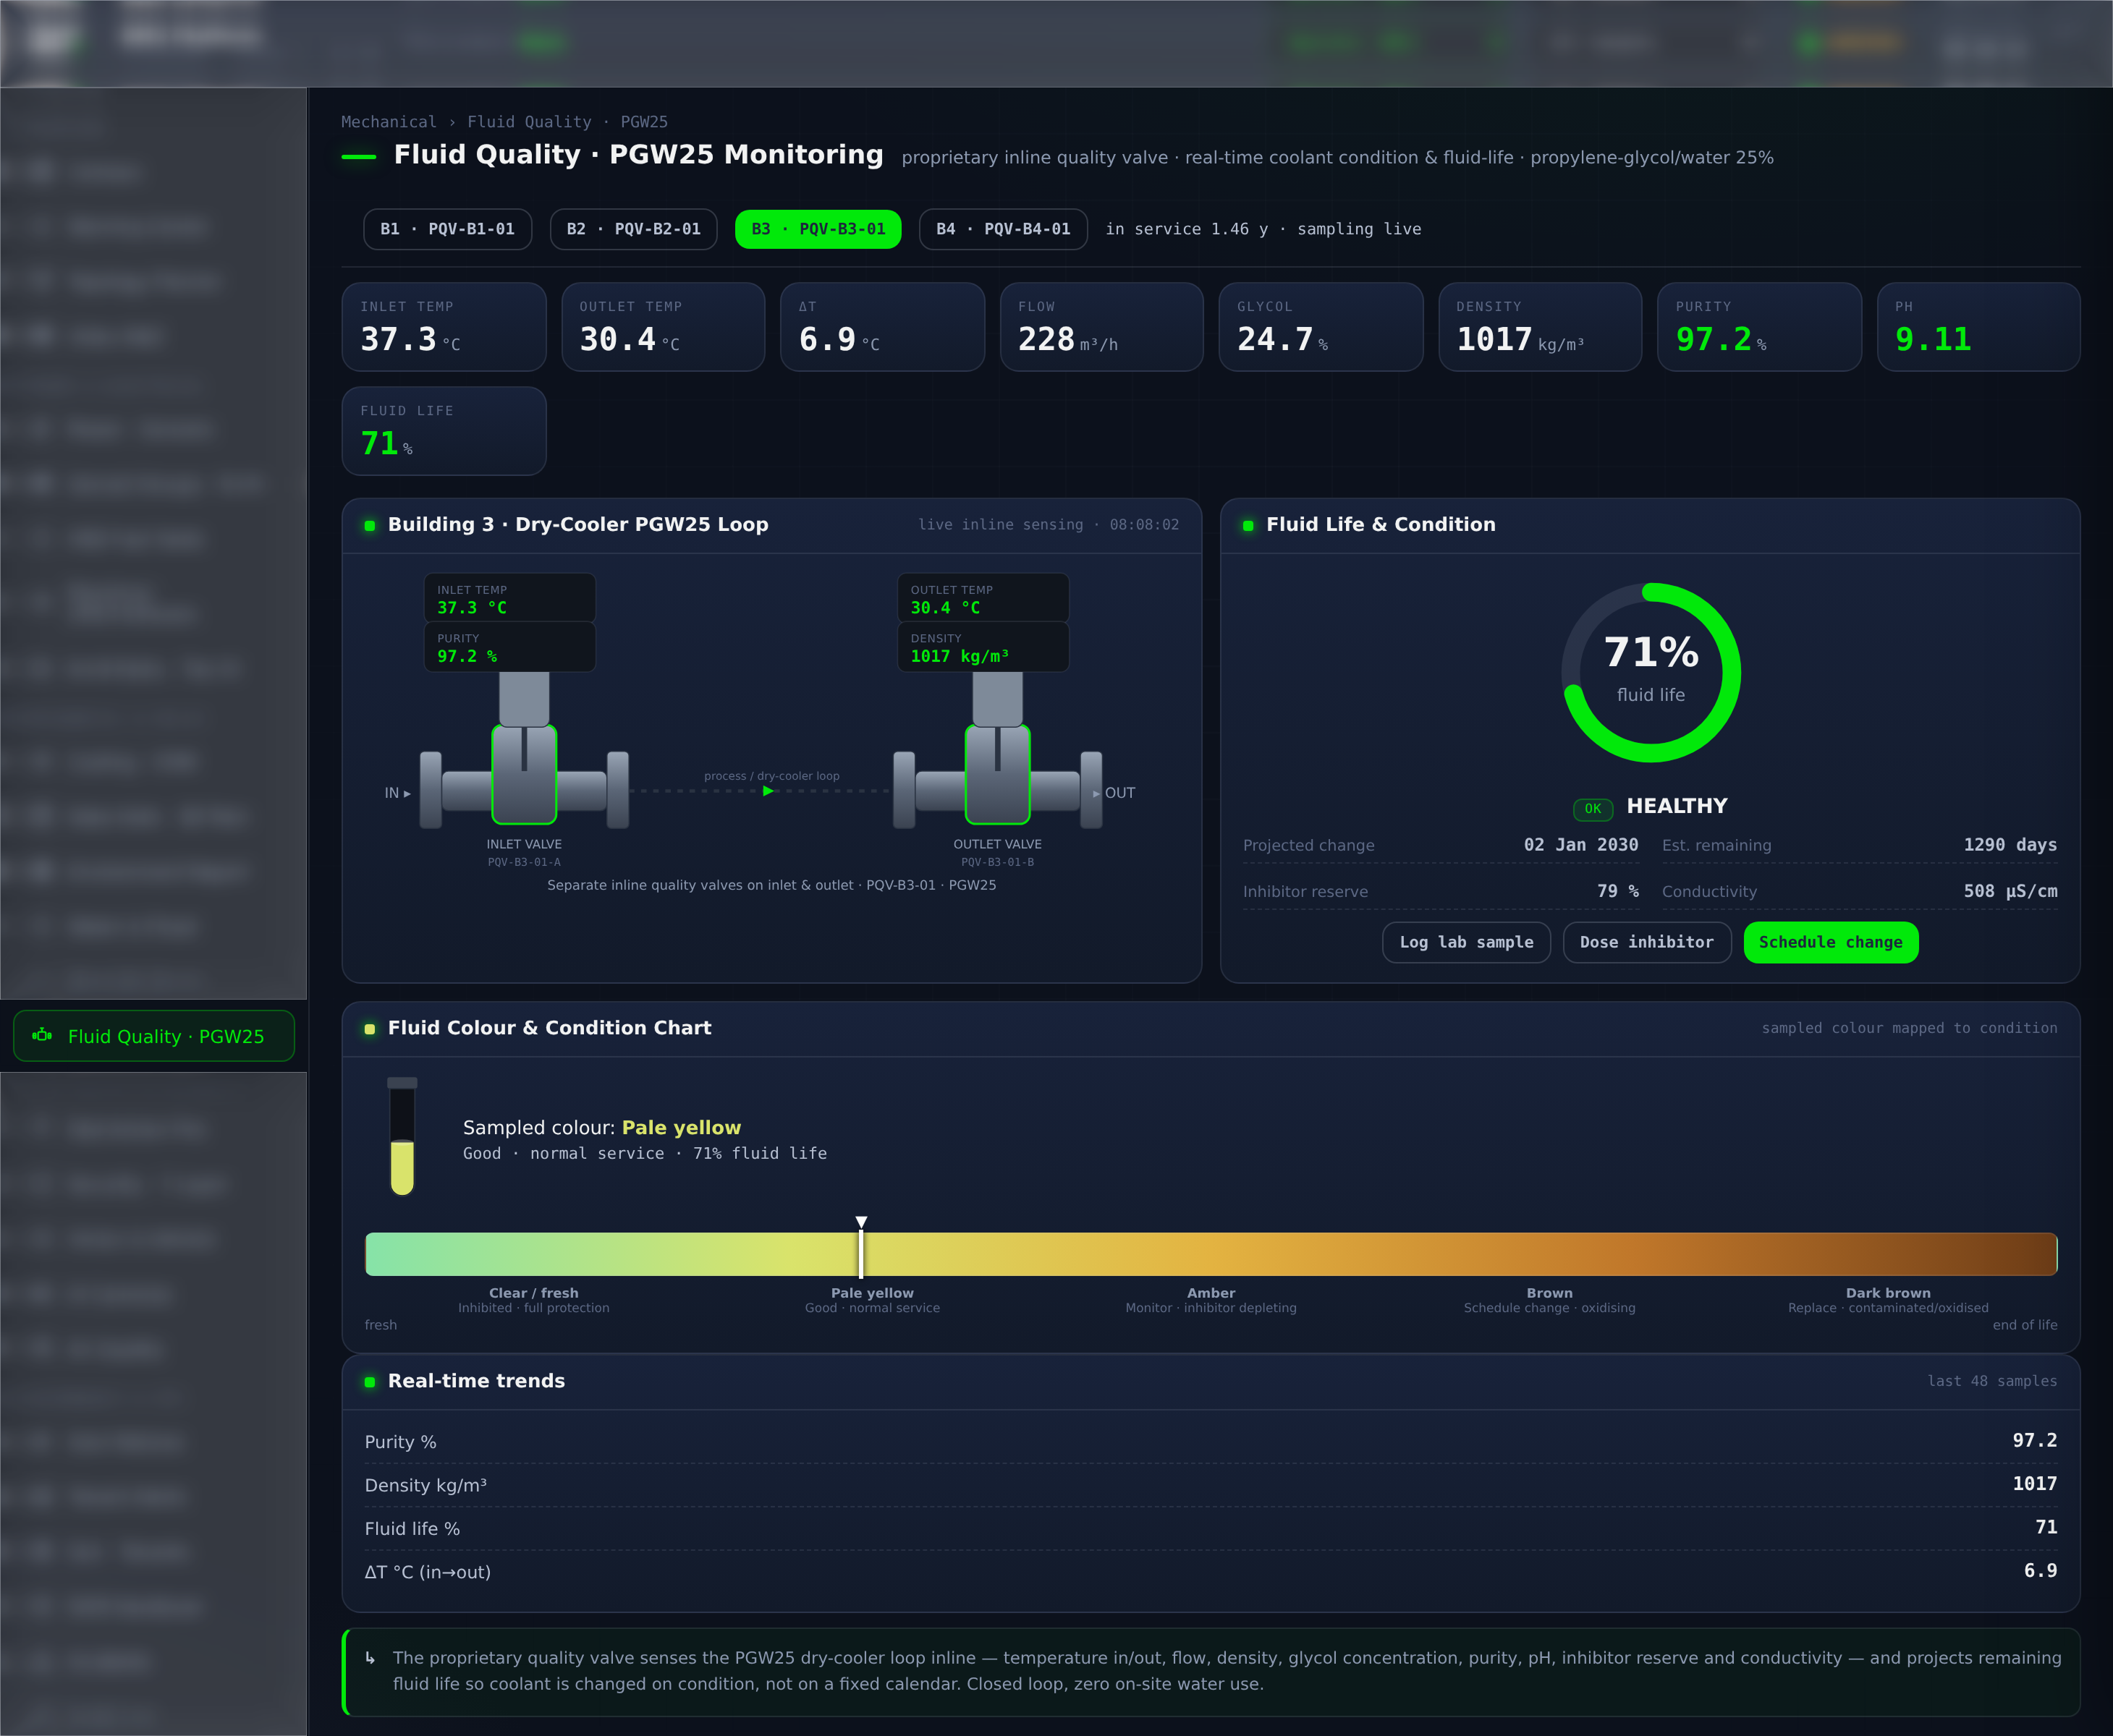
Task: Go to Mechanical in the breadcrumb
Action: click(x=388, y=122)
